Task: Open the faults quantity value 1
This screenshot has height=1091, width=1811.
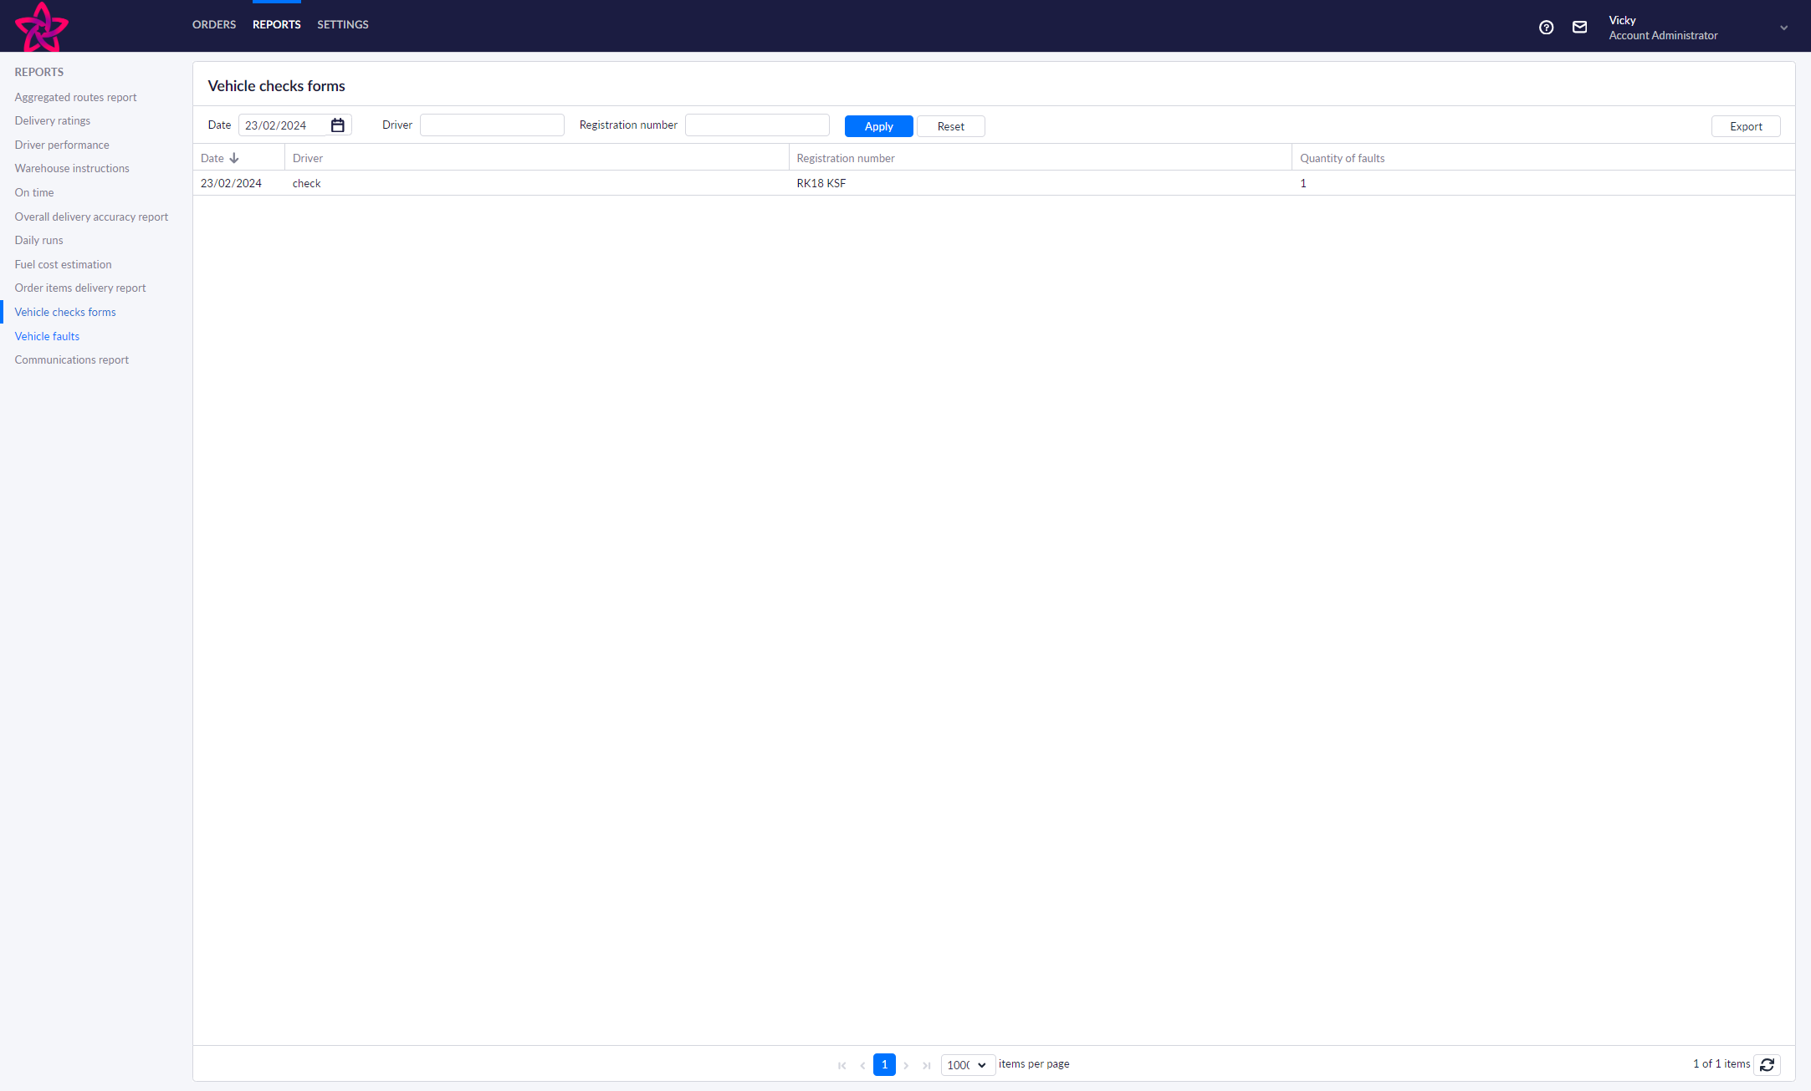Action: 1302,183
